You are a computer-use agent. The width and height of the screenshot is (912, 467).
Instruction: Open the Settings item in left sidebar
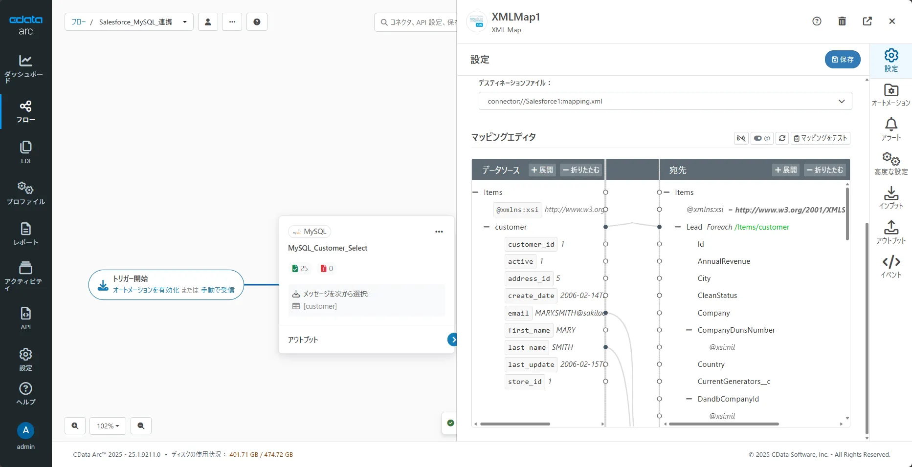click(25, 359)
